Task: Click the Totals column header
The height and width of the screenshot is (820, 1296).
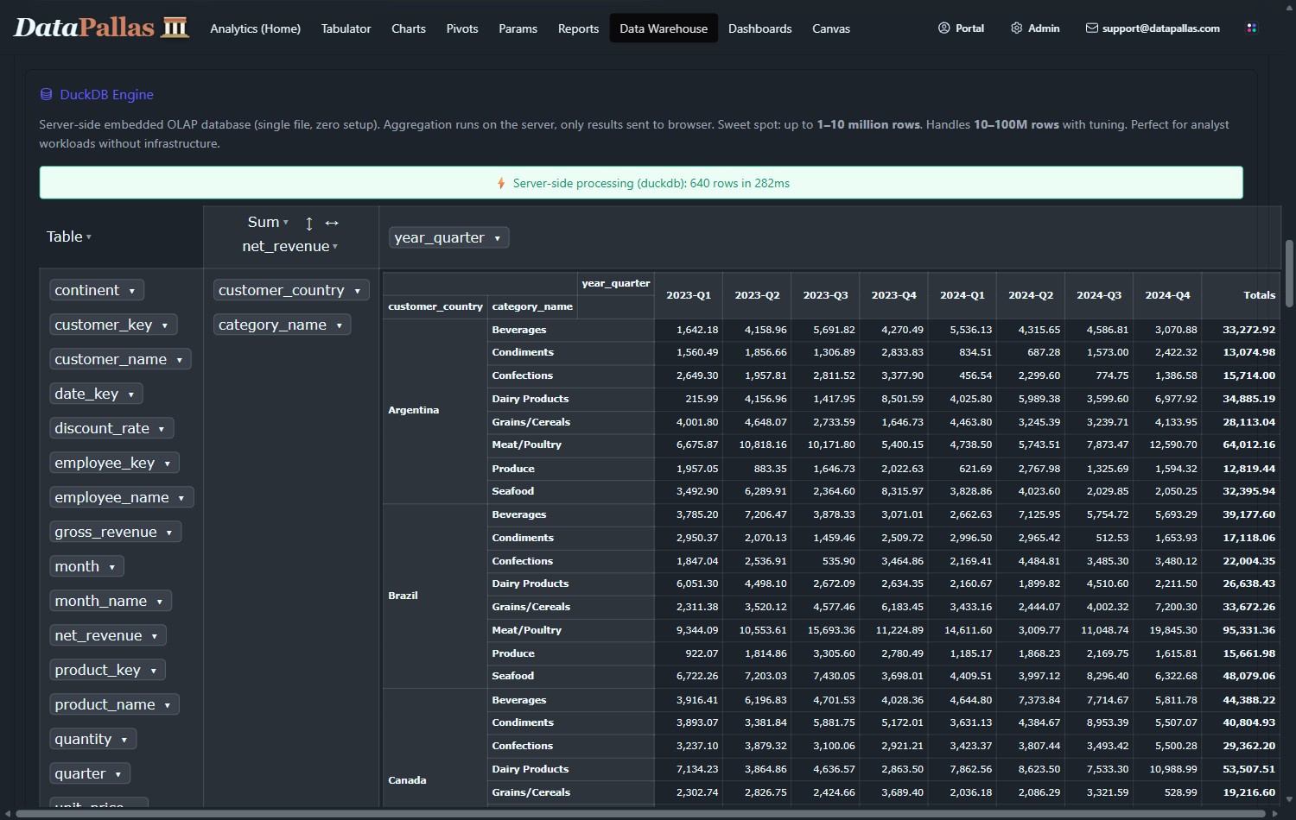Action: pos(1241,295)
